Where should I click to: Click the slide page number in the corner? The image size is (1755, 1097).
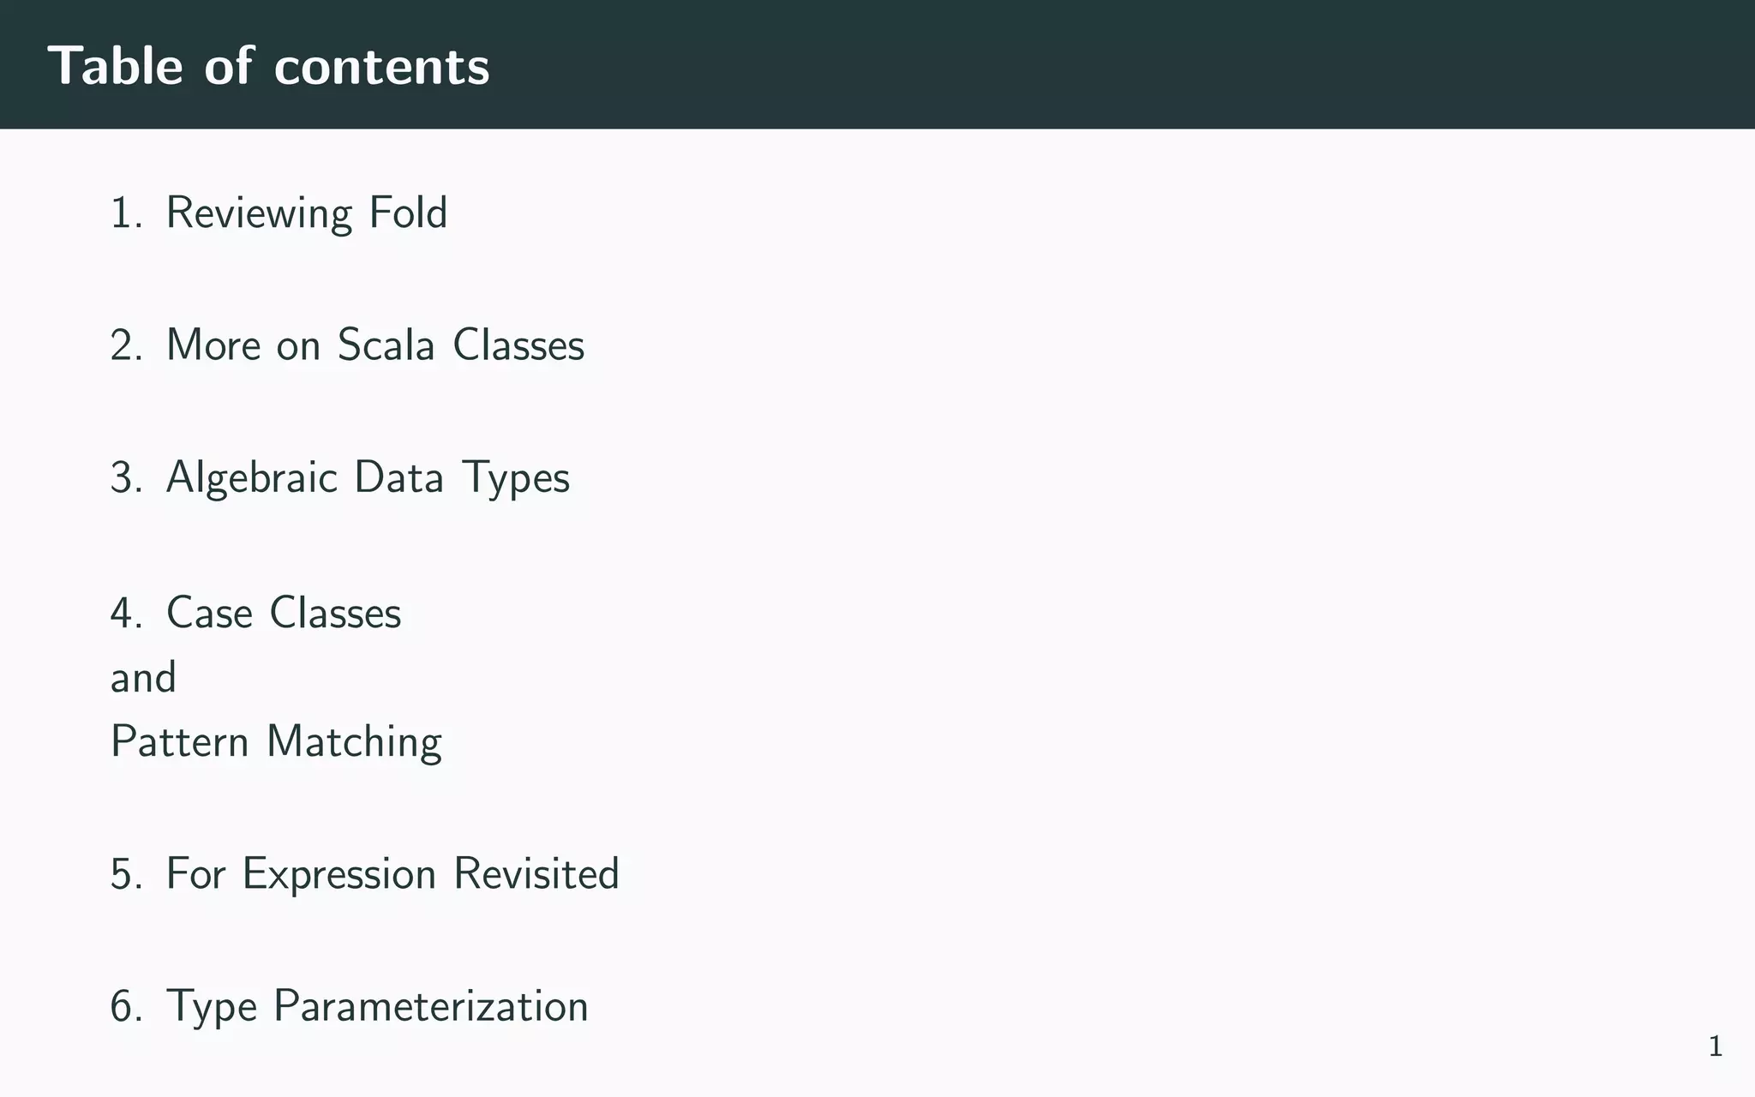click(1716, 1046)
